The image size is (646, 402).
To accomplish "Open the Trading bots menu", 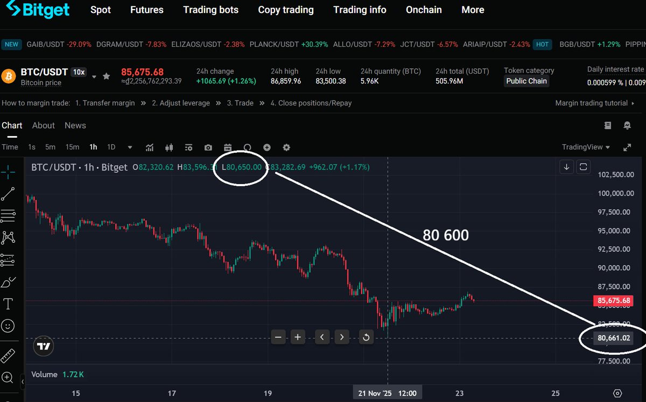I will click(210, 10).
